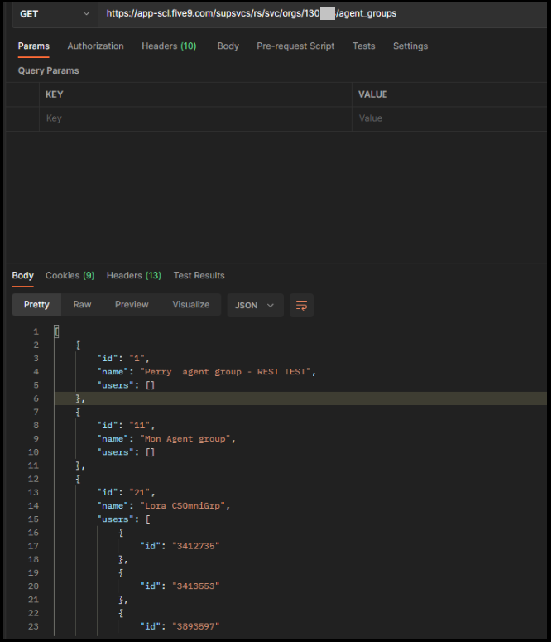Click the Value input cell

[449, 118]
